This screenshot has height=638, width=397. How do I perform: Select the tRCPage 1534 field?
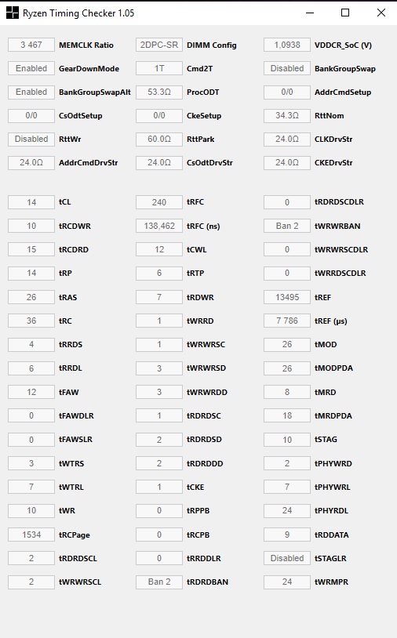31,535
